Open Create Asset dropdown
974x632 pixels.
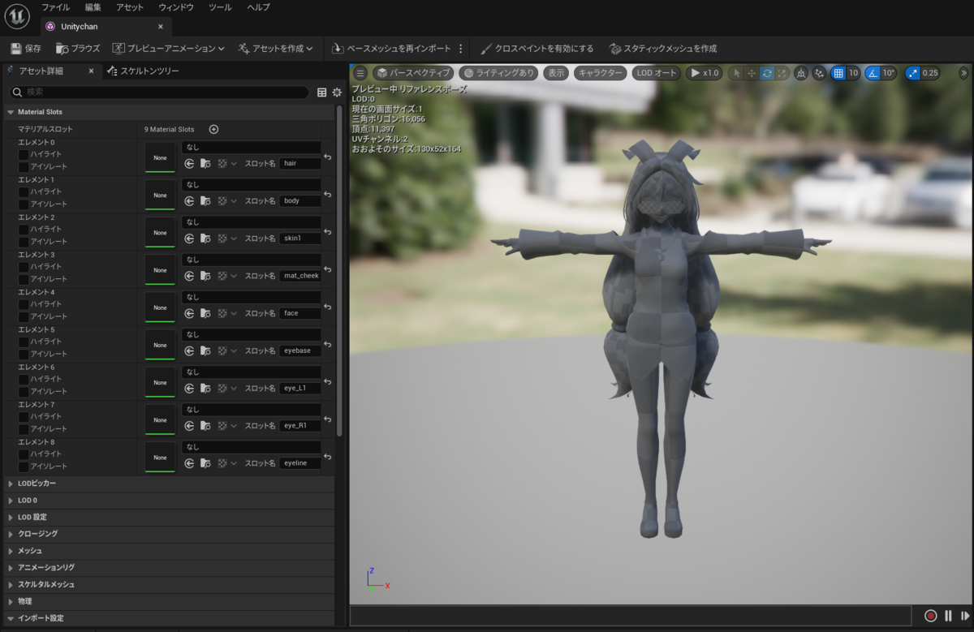275,49
